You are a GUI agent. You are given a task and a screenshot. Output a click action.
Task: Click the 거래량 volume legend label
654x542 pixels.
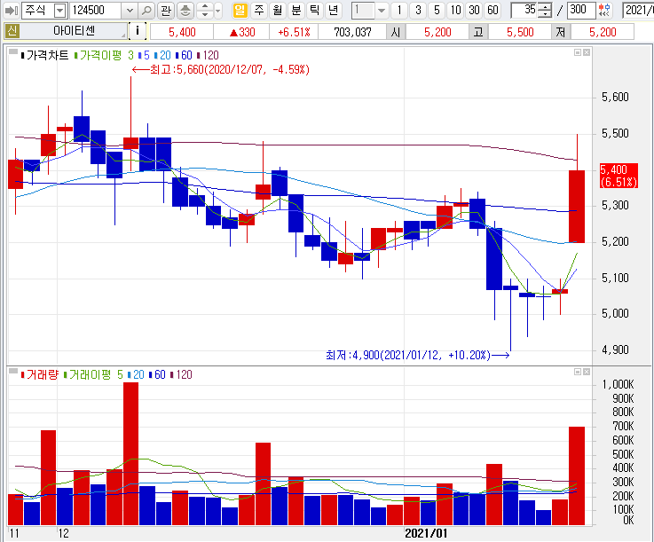42,374
